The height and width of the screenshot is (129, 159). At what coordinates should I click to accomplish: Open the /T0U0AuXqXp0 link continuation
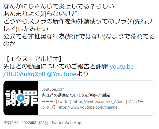[x=24, y=74]
